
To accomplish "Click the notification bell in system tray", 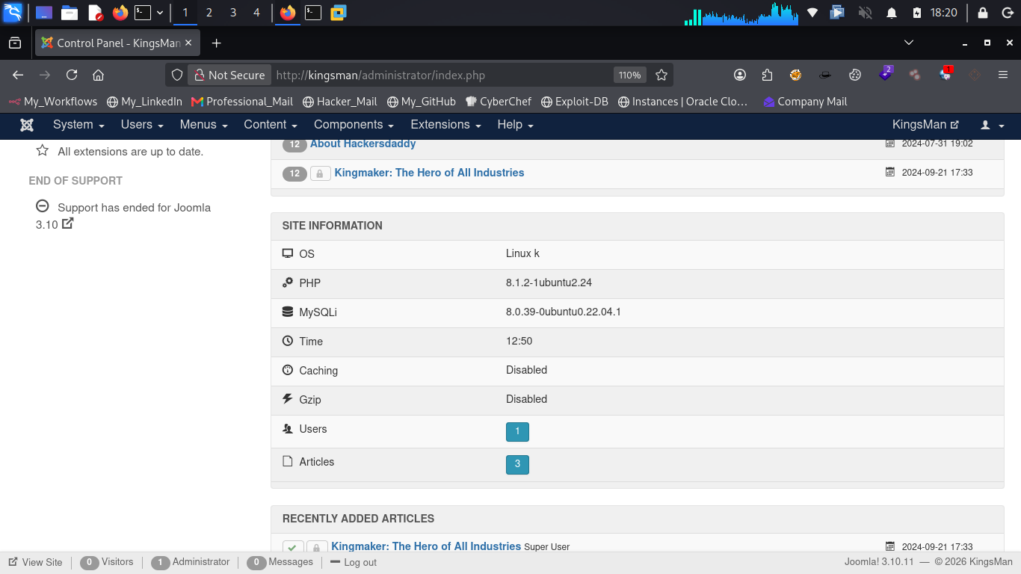I will tap(891, 13).
